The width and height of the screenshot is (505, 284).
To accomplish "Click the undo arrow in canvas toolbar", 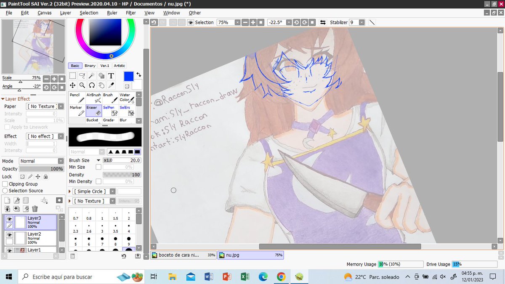I will [x=154, y=22].
